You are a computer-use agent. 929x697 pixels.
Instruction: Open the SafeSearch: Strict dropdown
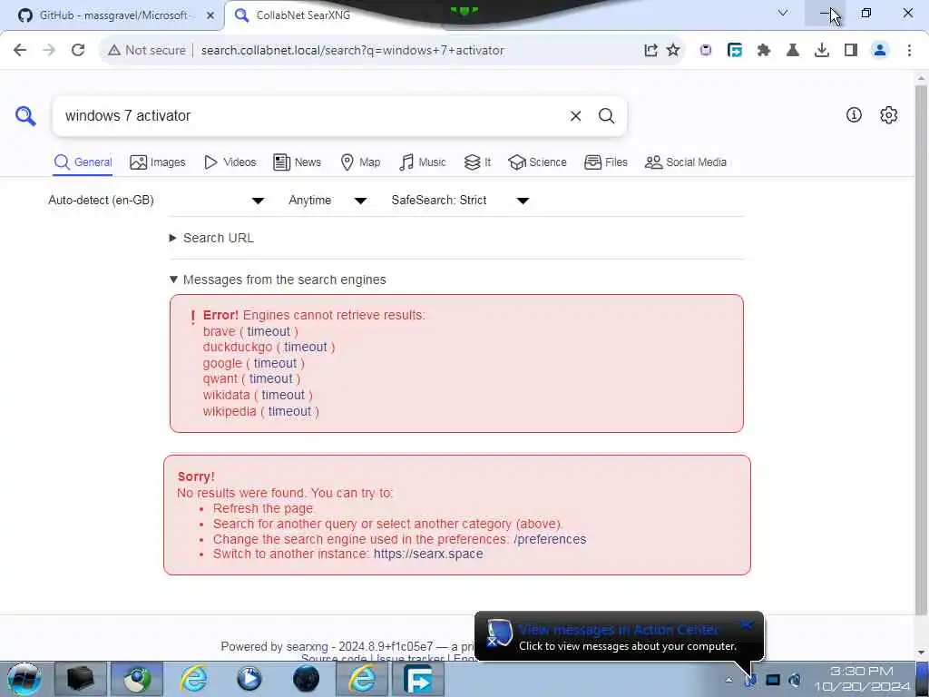[x=460, y=201]
